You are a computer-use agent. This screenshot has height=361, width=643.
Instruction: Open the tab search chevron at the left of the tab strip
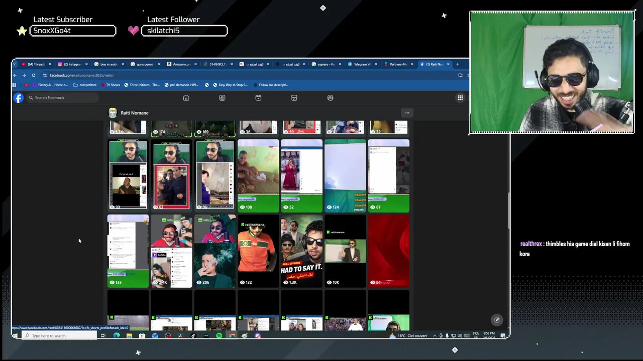pos(15,64)
